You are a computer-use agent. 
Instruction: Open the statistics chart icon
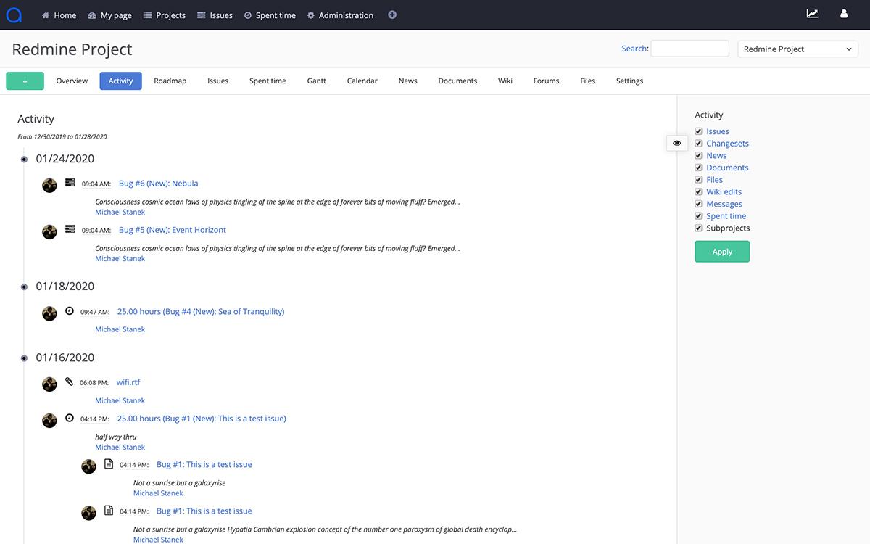[813, 14]
